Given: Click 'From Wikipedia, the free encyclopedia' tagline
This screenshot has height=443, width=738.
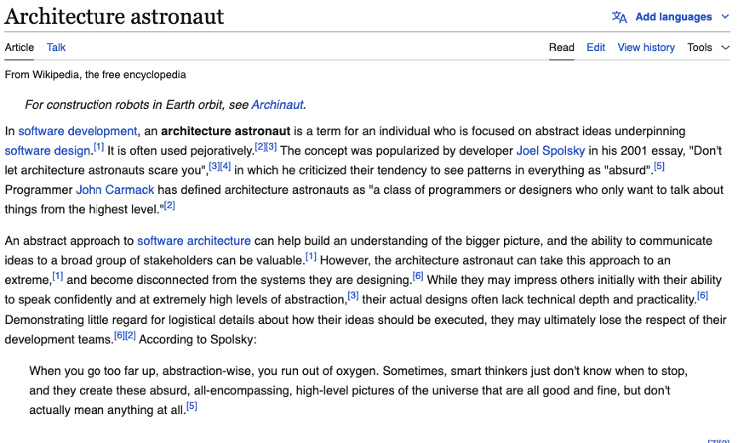Looking at the screenshot, I should point(95,75).
